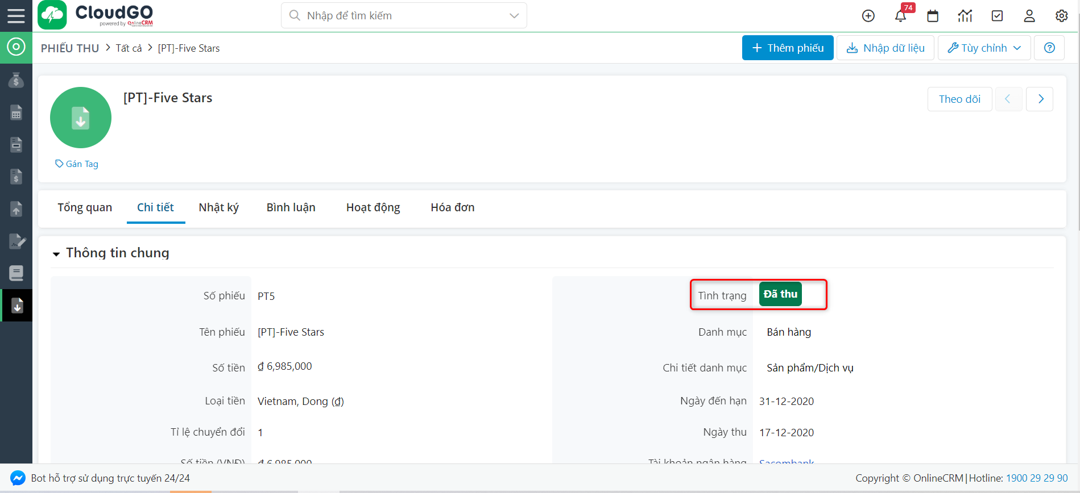Screen dimensions: 1080x493
Task: Collapse the Thông tin chung section
Action: coord(56,254)
